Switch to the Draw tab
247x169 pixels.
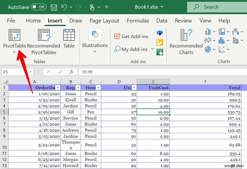point(76,21)
